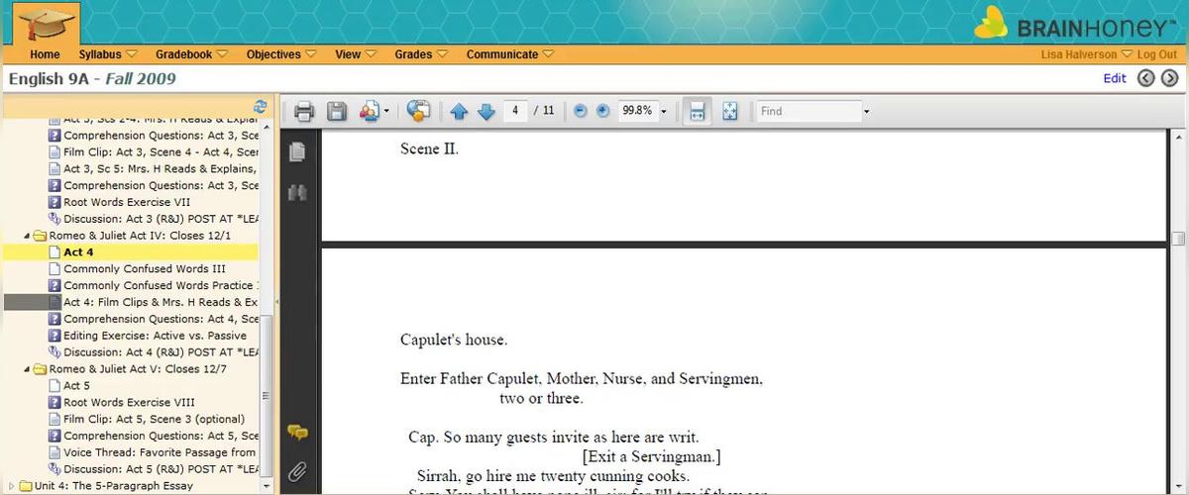
Task: Go to previous page with up arrow
Action: [459, 112]
